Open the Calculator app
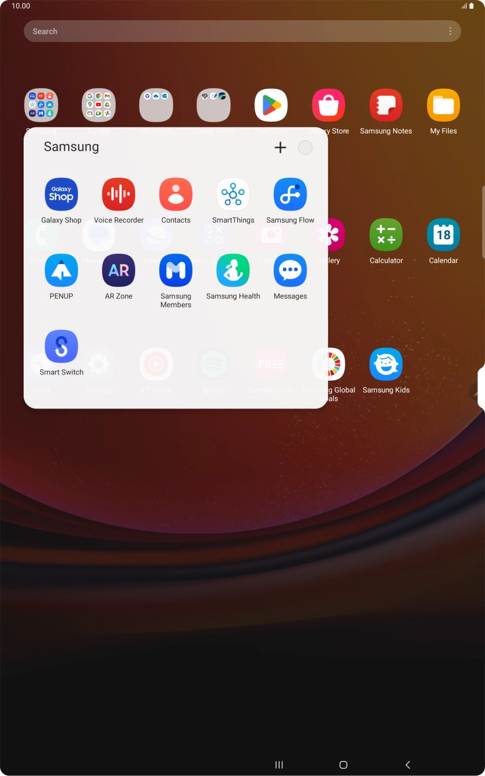This screenshot has height=776, width=485. (x=386, y=235)
